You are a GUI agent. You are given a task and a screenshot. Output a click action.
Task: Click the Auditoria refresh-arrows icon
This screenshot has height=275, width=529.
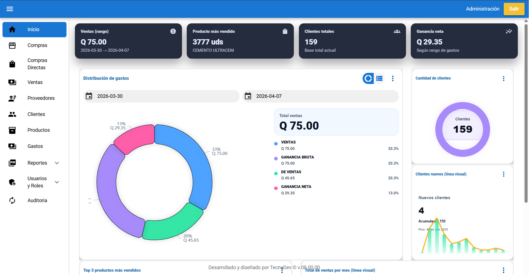[x=12, y=200]
